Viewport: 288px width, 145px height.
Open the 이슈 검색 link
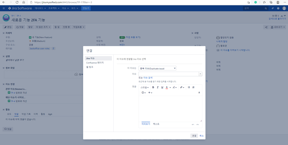click(x=148, y=78)
